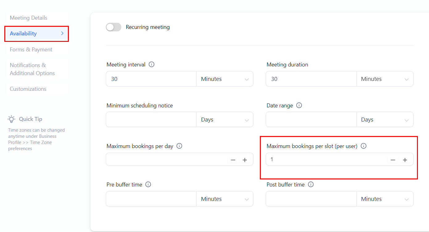Screen dimensions: 429x232
Task: Expand the Minimum scheduling notice Days dropdown
Action: pyautogui.click(x=225, y=120)
